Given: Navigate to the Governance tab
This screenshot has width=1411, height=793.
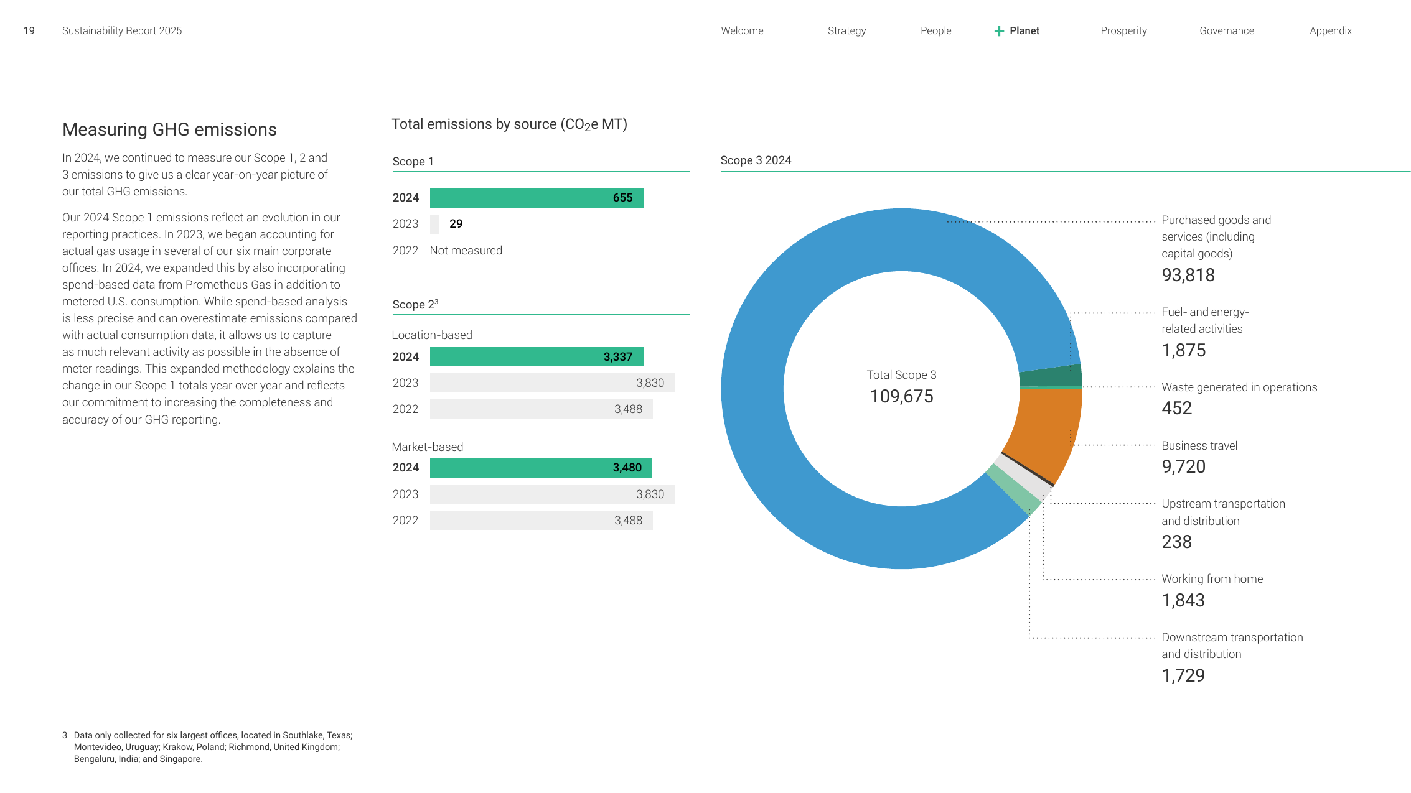Looking at the screenshot, I should pos(1227,31).
